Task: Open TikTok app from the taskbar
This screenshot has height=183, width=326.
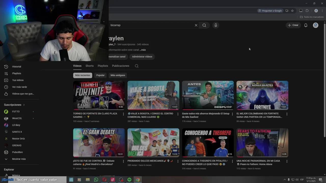Action: point(113,180)
